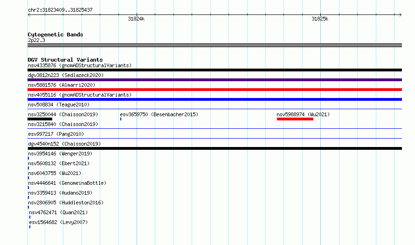Click the 31824k ruler tick label

(x=136, y=19)
